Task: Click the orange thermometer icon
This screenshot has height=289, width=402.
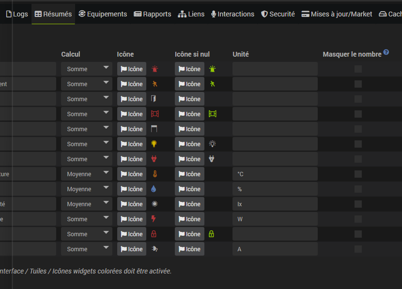Action: click(154, 174)
